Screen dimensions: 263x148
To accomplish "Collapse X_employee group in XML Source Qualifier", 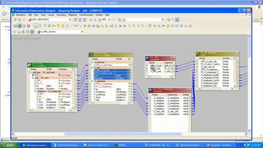I will 92,81.
